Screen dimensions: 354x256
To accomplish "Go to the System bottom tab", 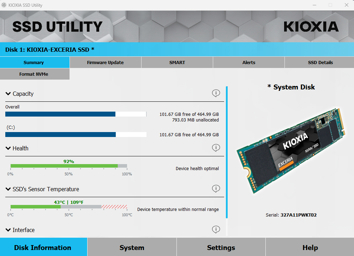I will [x=132, y=247].
